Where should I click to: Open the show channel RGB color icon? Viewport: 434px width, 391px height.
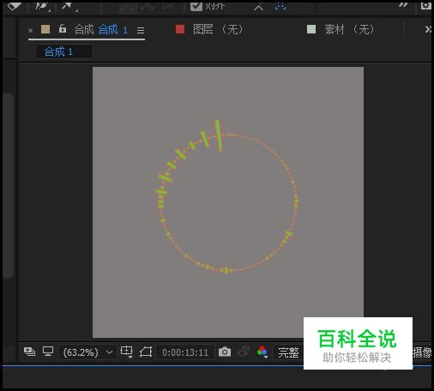(262, 352)
